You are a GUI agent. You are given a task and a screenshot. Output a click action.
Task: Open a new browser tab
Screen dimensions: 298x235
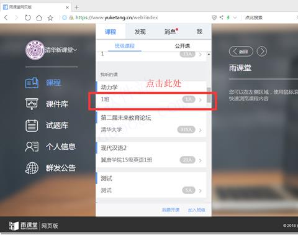(77, 7)
